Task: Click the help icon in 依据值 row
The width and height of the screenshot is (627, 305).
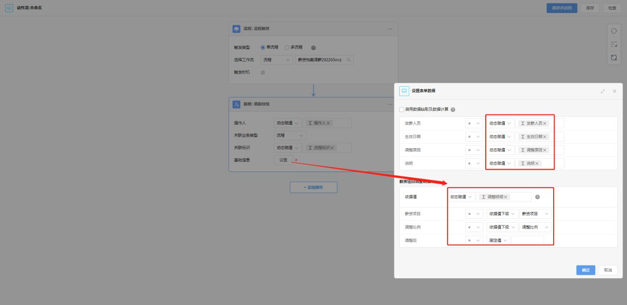Action: coord(537,197)
